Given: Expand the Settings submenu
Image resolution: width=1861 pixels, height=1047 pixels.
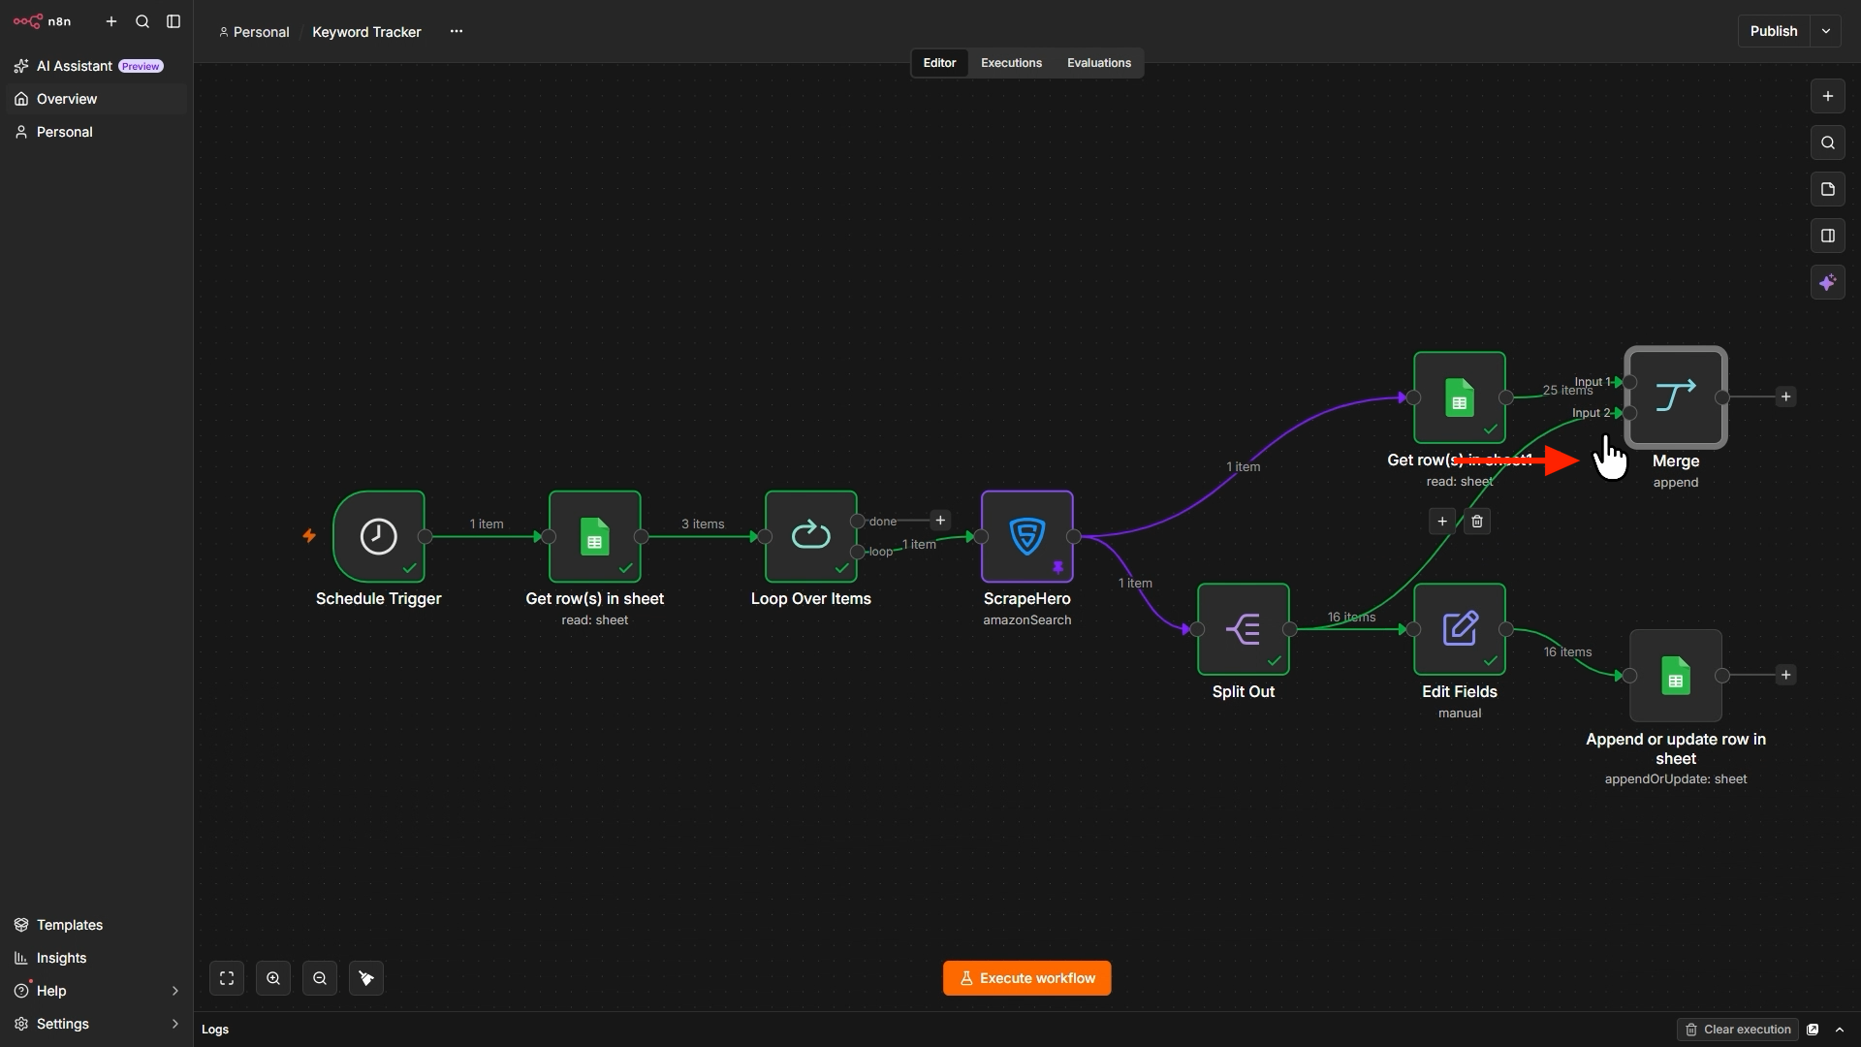Looking at the screenshot, I should point(174,1024).
